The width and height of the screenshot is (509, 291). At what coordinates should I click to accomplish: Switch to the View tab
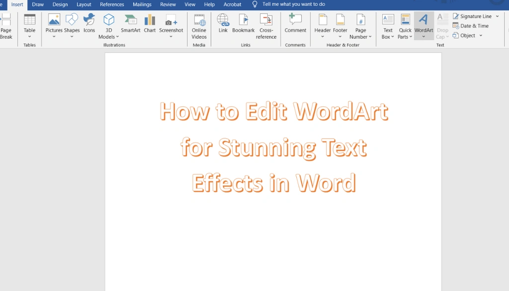(190, 4)
